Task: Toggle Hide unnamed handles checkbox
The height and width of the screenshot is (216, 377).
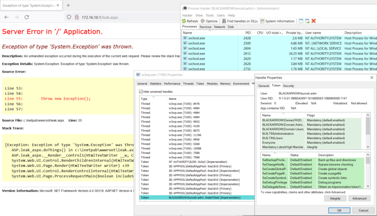Action: (141, 92)
